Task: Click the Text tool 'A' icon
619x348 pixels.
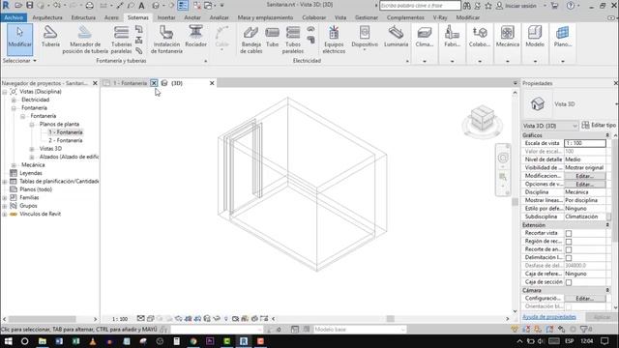Action: (x=141, y=6)
